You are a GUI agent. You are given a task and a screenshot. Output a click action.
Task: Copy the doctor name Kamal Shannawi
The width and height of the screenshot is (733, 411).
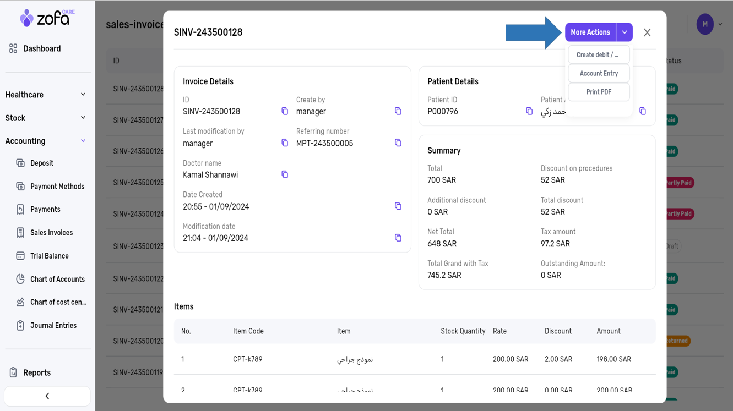(285, 174)
